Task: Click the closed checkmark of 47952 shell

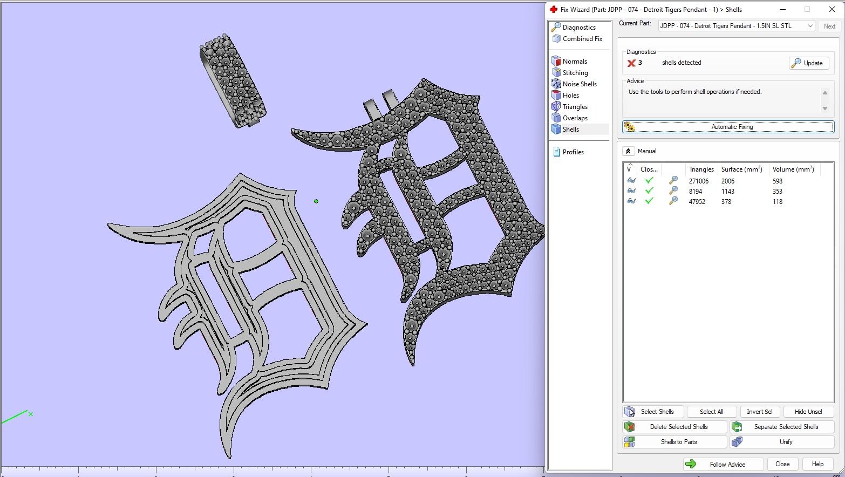Action: tap(649, 201)
